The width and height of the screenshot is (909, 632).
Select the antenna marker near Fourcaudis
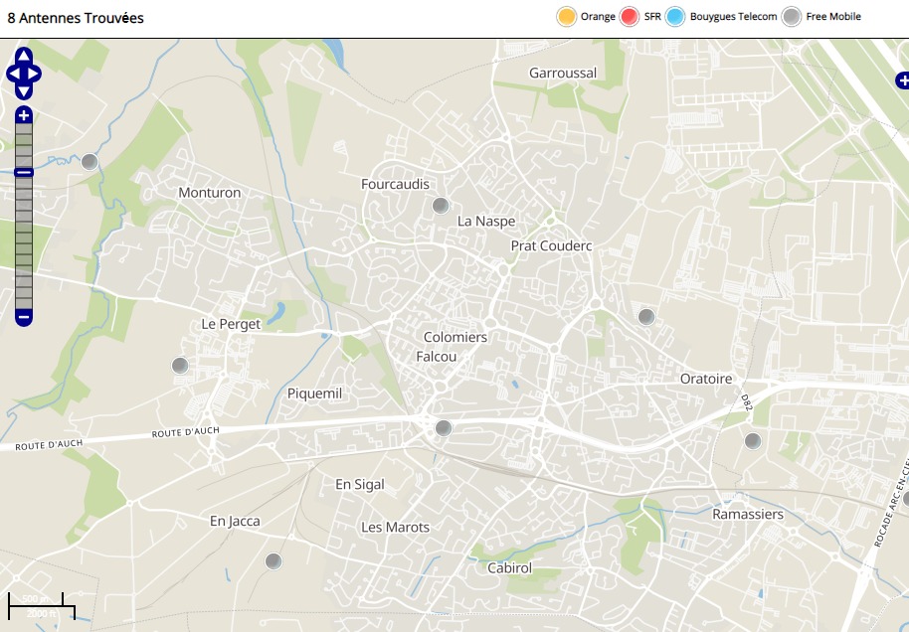[441, 206]
